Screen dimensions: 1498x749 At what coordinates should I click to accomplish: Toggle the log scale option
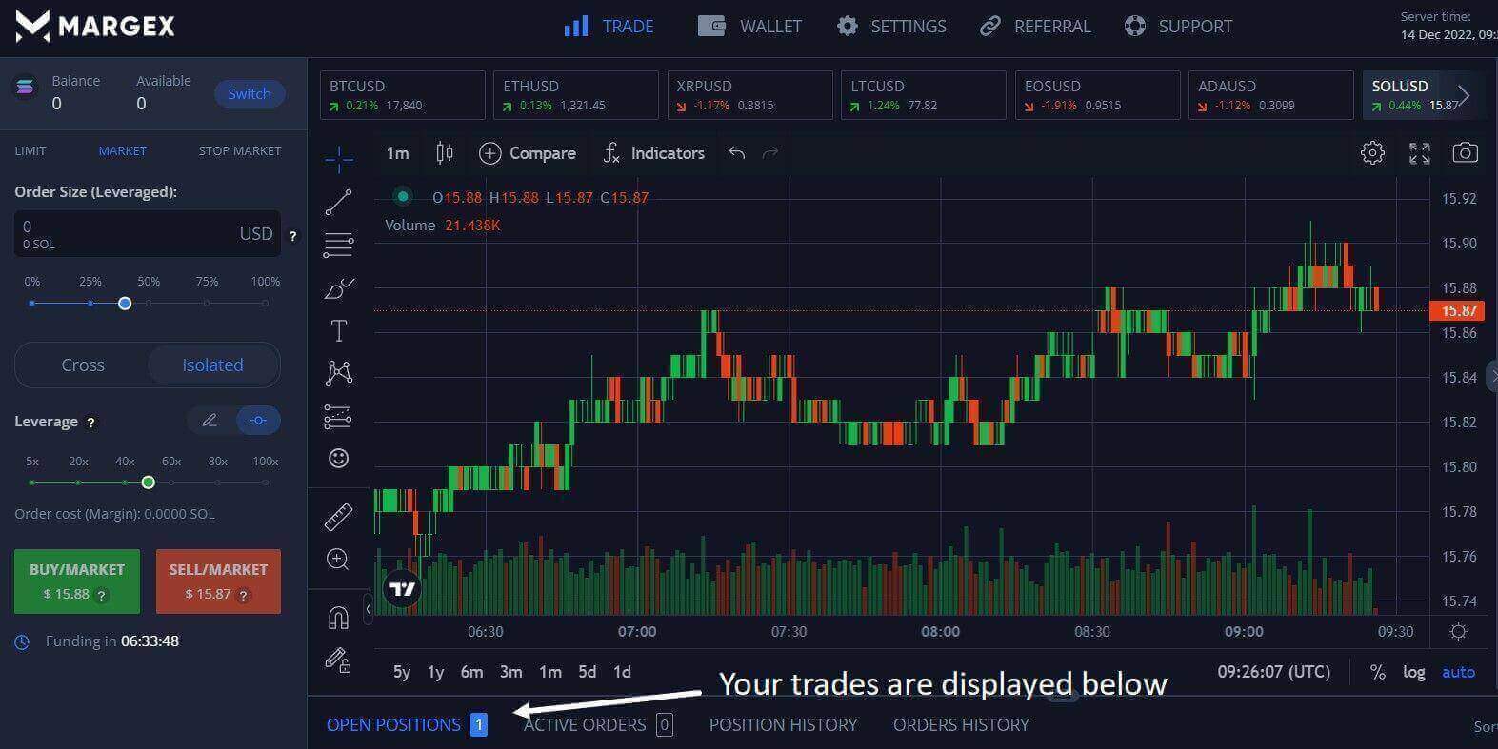coord(1413,672)
